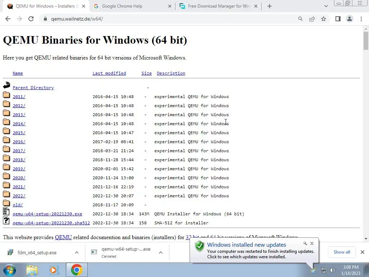Viewport: 369px width, 277px height.
Task: Open the zoom magnifier icon in address bar
Action: (x=300, y=19)
